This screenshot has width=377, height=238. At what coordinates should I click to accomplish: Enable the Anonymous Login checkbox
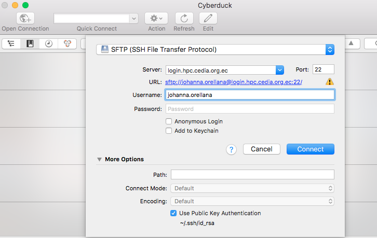(169, 121)
